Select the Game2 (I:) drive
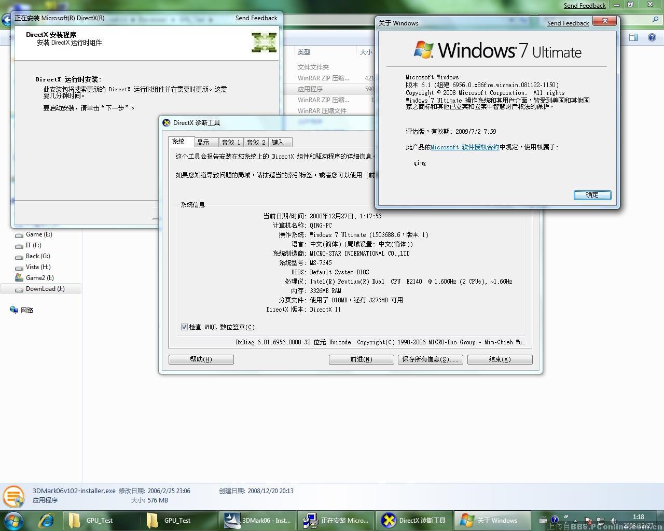The width and height of the screenshot is (664, 531). tap(39, 278)
